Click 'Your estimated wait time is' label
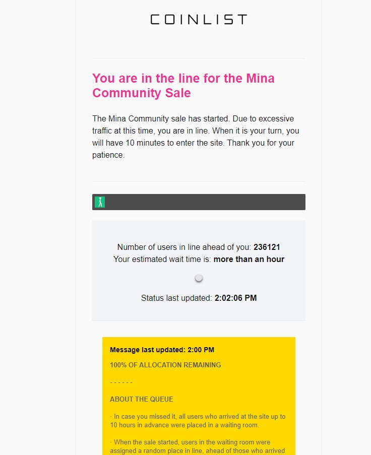Screen dimensions: 371x455 [162, 259]
